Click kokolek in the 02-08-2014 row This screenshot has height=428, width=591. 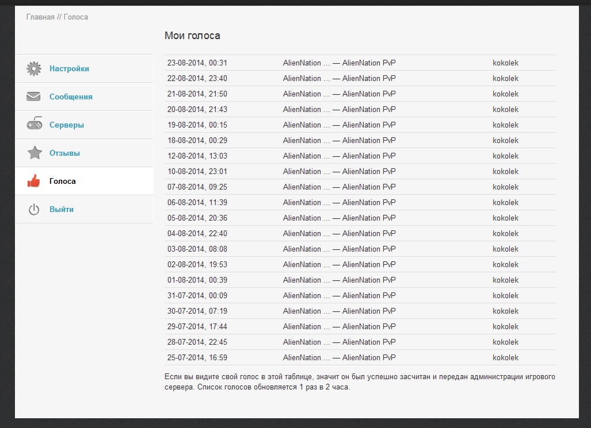(x=505, y=265)
